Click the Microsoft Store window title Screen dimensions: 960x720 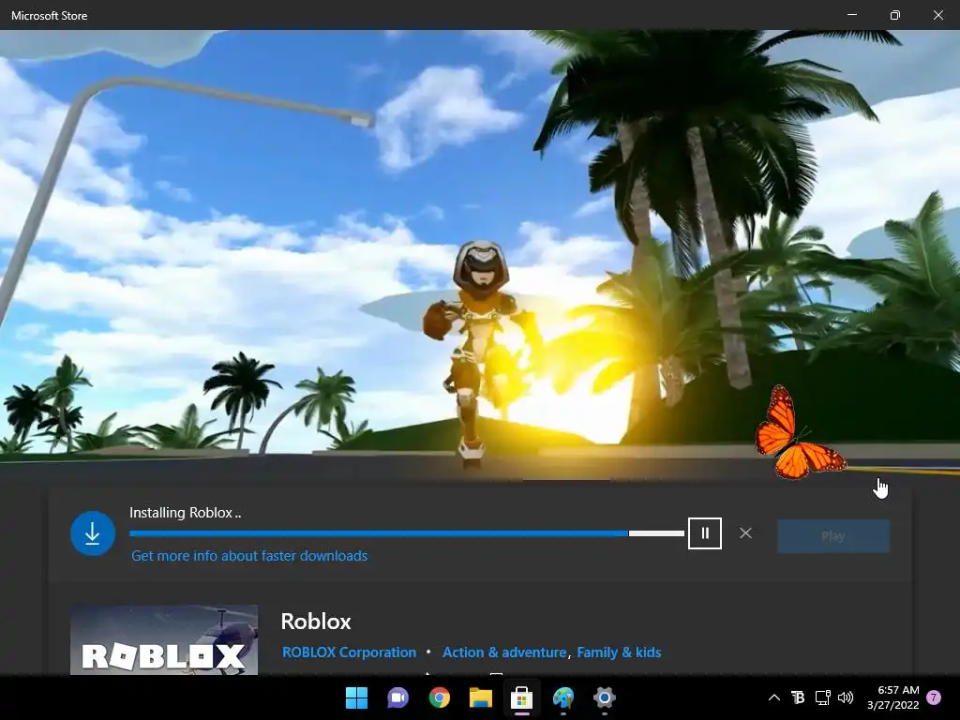pyautogui.click(x=50, y=16)
